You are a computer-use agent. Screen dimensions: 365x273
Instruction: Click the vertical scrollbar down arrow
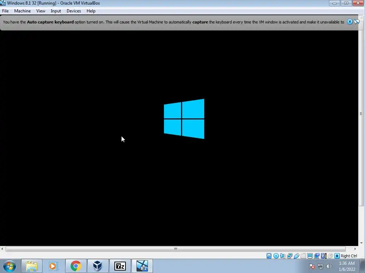point(361,243)
